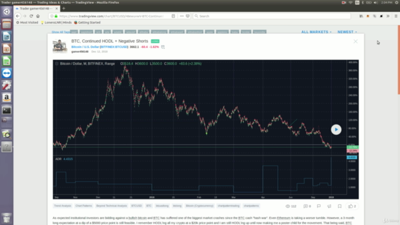Screen dimensions: 400x225
Task: Select the Beyond Technical Analysis tag
Action: point(111,206)
